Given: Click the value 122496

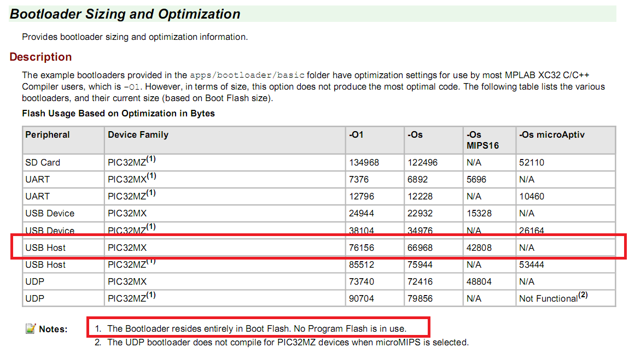Looking at the screenshot, I should click(x=422, y=162).
